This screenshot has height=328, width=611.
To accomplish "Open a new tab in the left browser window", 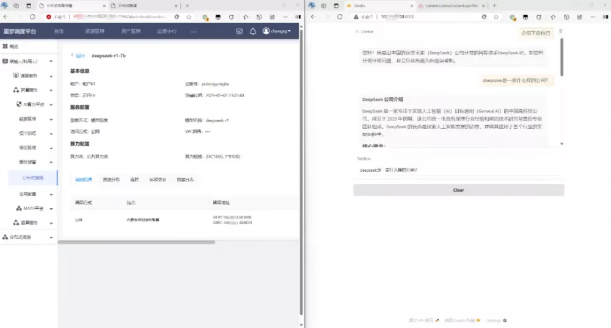I will [187, 5].
